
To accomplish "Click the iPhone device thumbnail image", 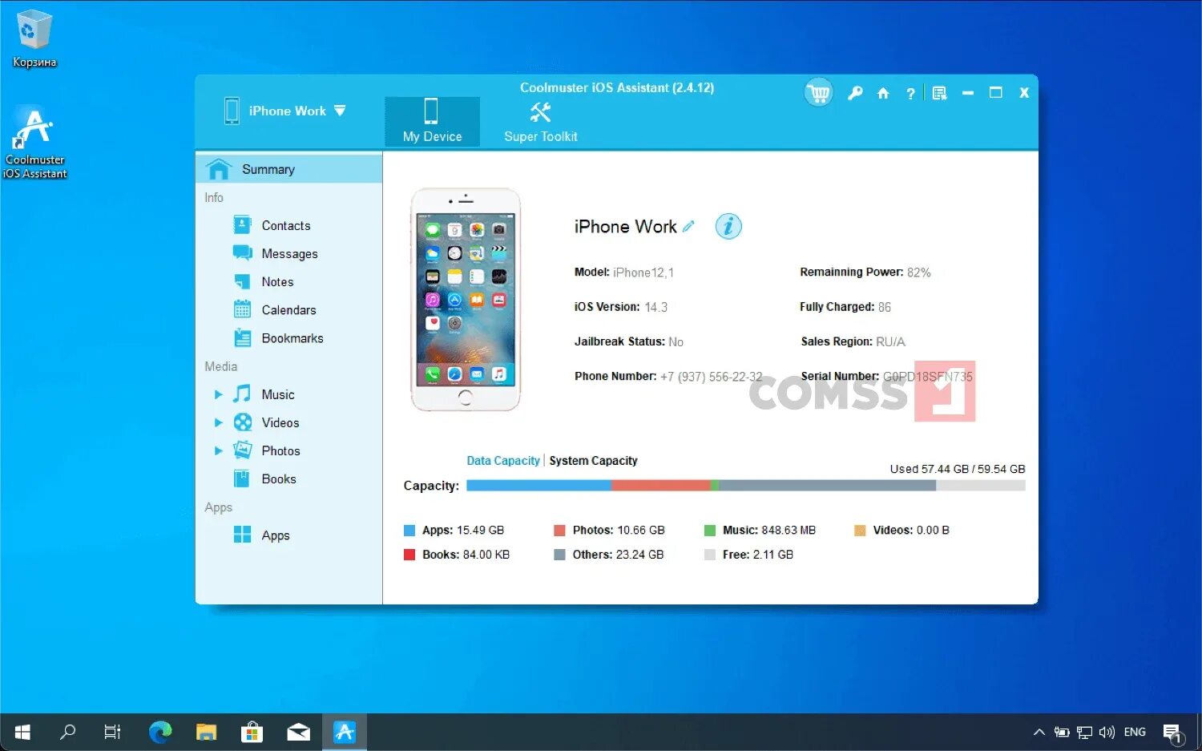I will coord(466,300).
